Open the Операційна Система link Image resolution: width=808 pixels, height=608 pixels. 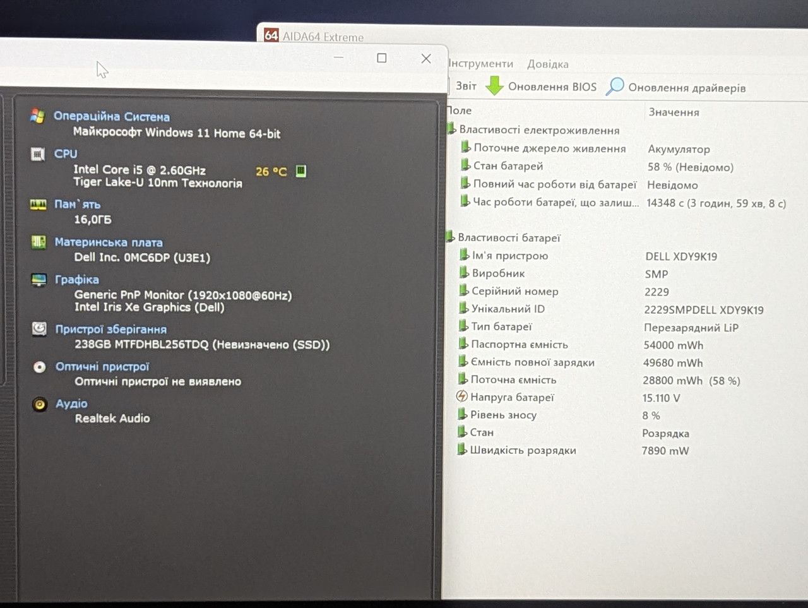tap(112, 116)
